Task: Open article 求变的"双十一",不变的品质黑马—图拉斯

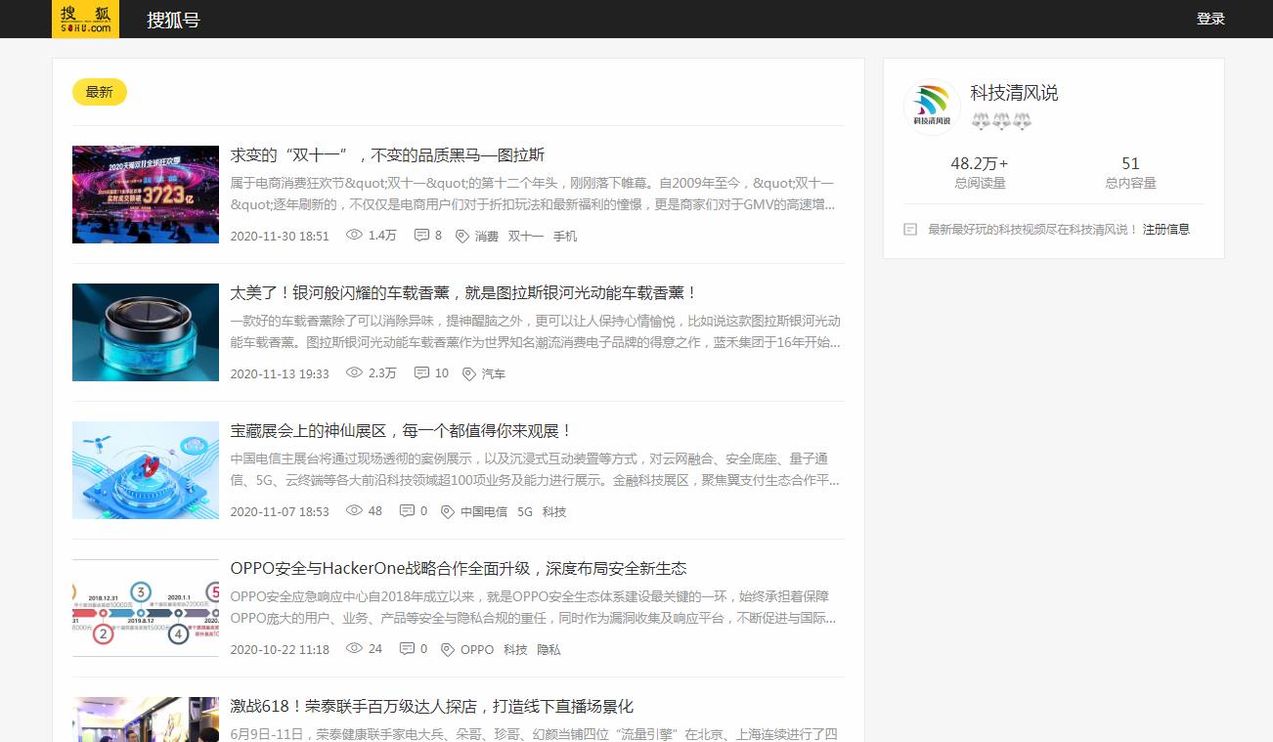Action: tap(387, 154)
